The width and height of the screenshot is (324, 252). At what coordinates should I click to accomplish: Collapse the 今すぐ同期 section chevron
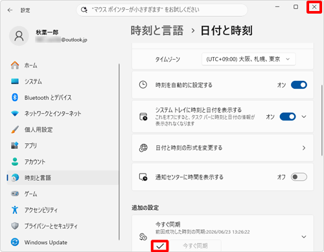(x=304, y=236)
